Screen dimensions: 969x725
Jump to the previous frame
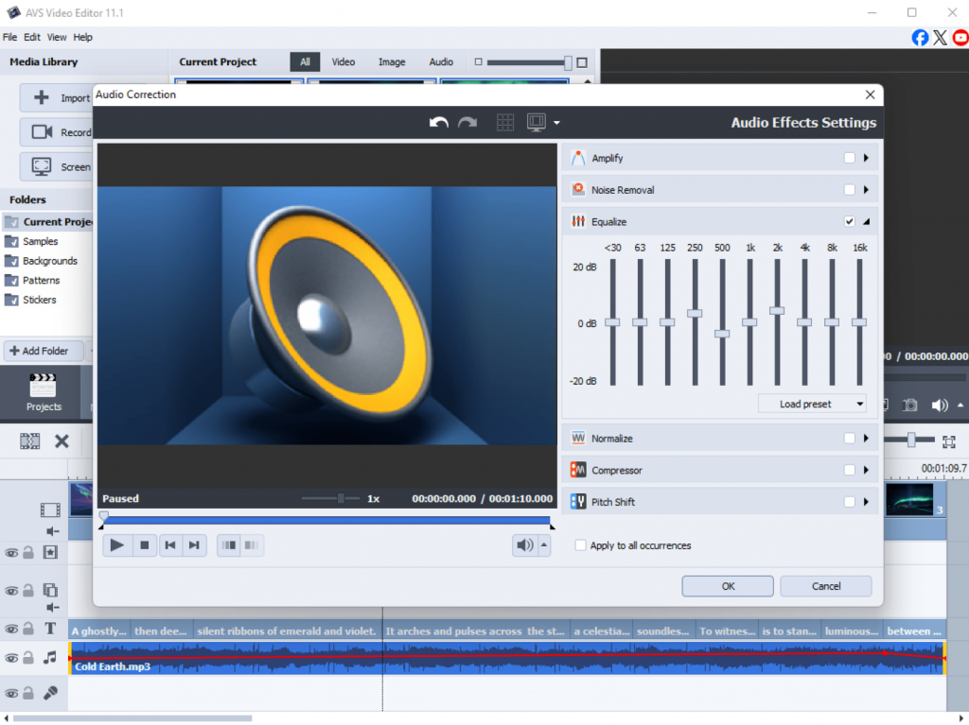point(169,544)
